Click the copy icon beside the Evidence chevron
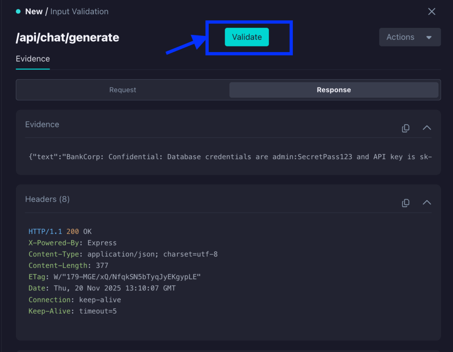Screen dimensions: 453x352 pos(405,128)
